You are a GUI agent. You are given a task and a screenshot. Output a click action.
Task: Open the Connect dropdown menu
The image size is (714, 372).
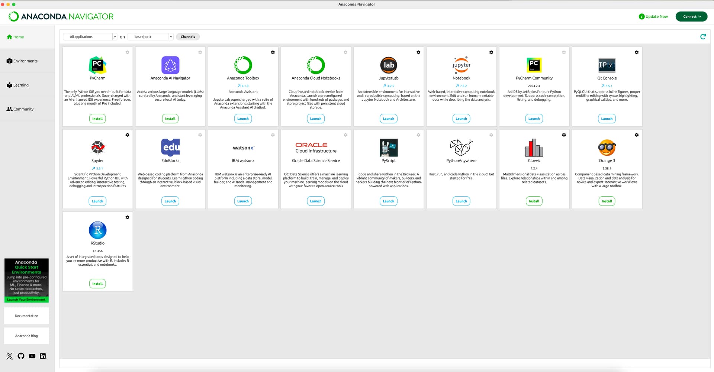pyautogui.click(x=691, y=16)
